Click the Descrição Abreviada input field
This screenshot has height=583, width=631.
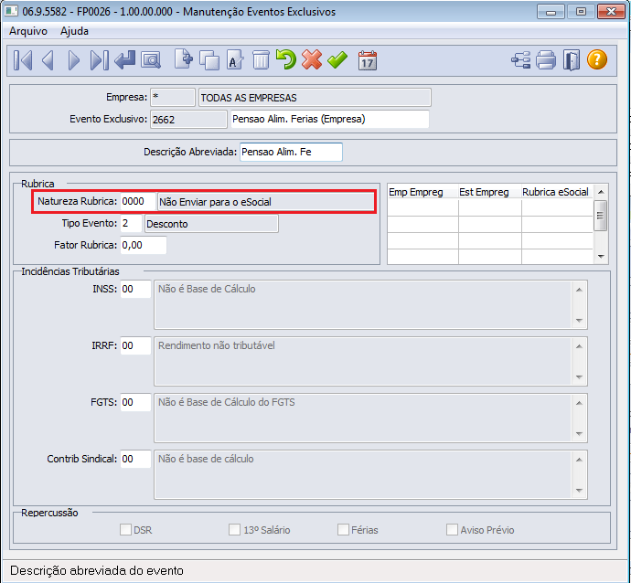[x=291, y=152]
